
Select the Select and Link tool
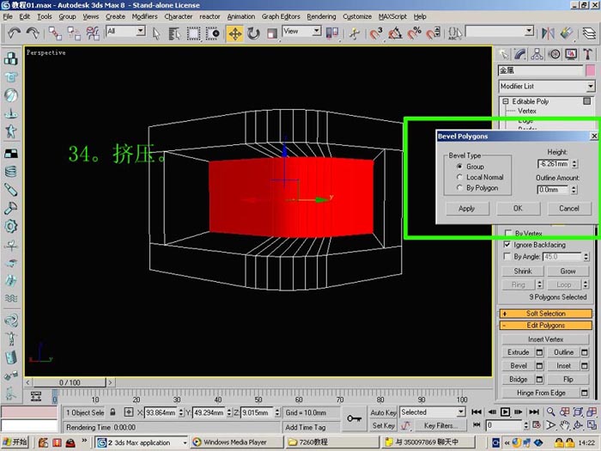click(x=55, y=34)
